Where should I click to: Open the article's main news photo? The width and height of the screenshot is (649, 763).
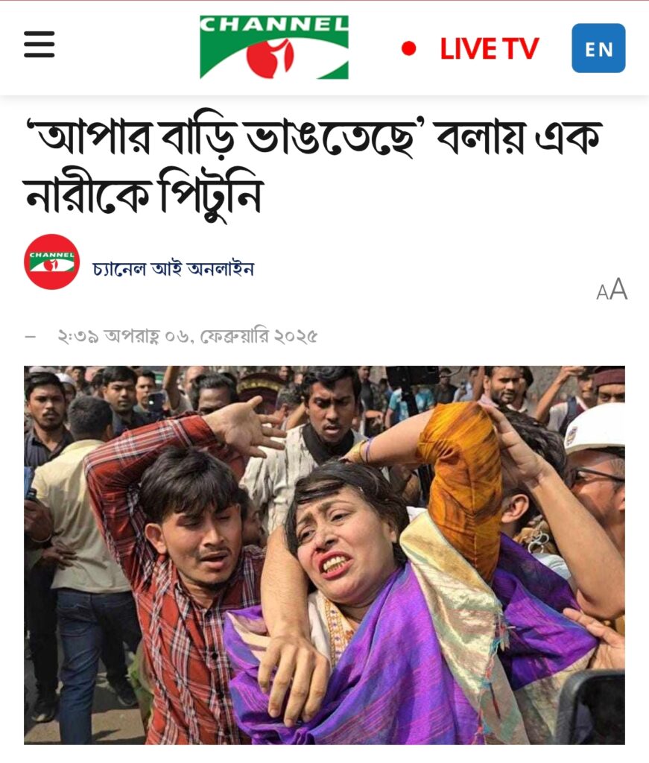(x=325, y=554)
